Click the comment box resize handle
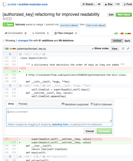This screenshot has height=161, width=133. click(111, 121)
